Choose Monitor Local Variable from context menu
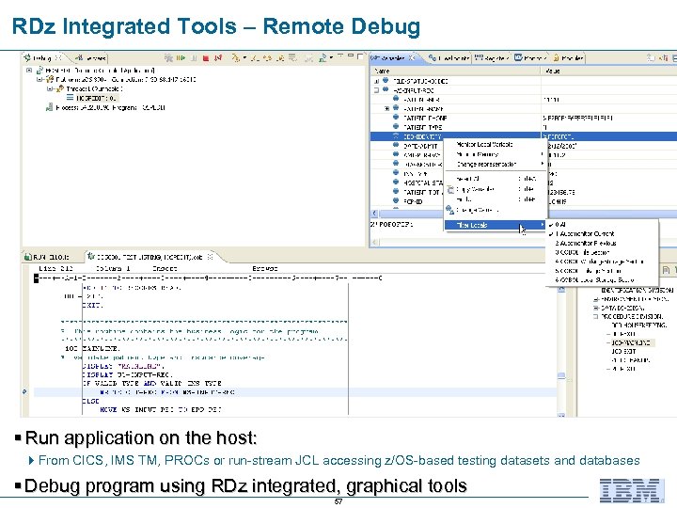 (496, 144)
